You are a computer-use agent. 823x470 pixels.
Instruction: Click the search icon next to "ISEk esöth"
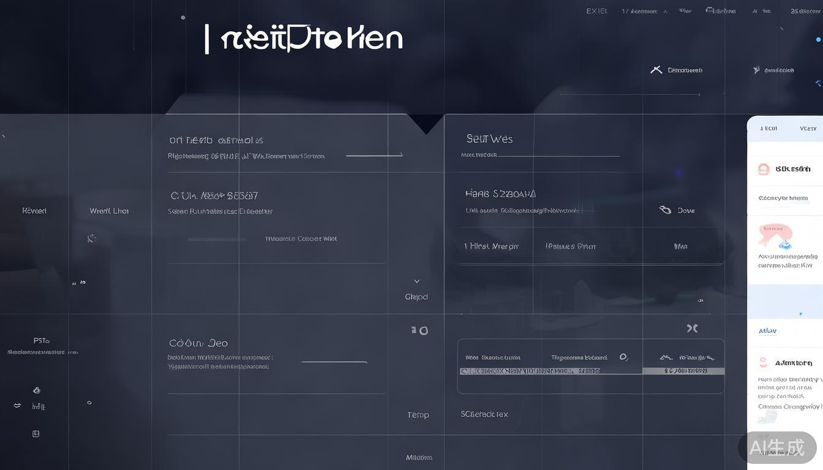tap(764, 169)
